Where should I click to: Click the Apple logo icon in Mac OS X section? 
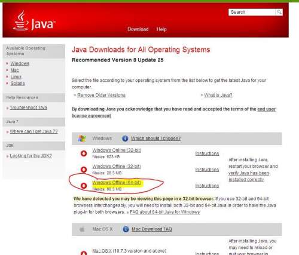tap(82, 229)
